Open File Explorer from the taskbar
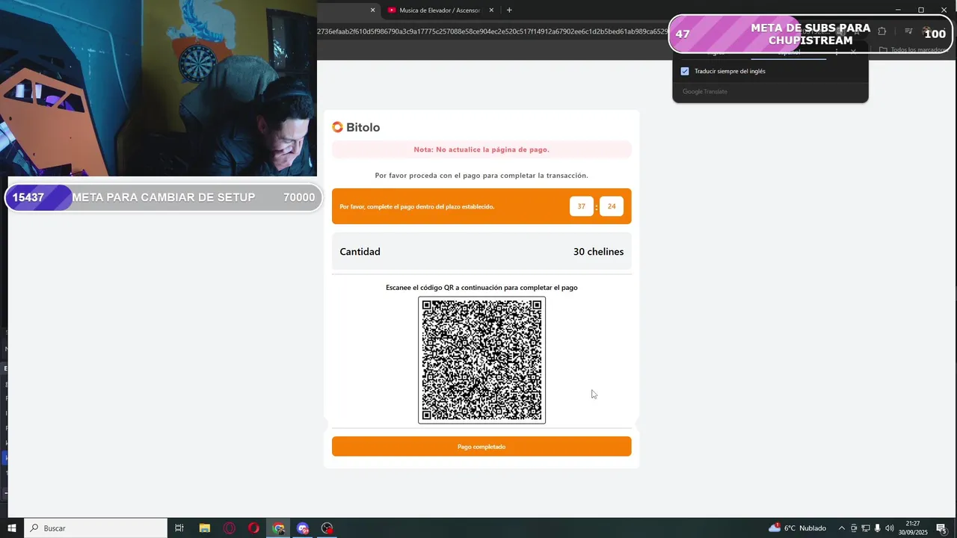The image size is (957, 538). click(204, 528)
